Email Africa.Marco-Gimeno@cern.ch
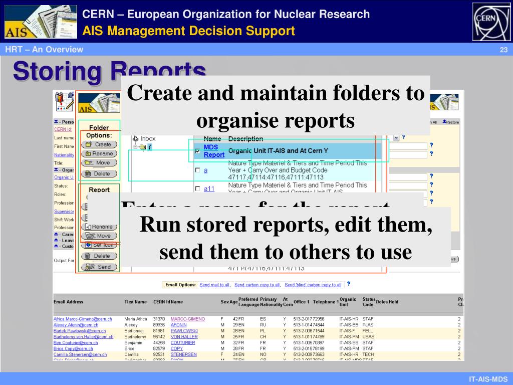Image resolution: width=513 pixels, height=385 pixels. click(x=83, y=319)
